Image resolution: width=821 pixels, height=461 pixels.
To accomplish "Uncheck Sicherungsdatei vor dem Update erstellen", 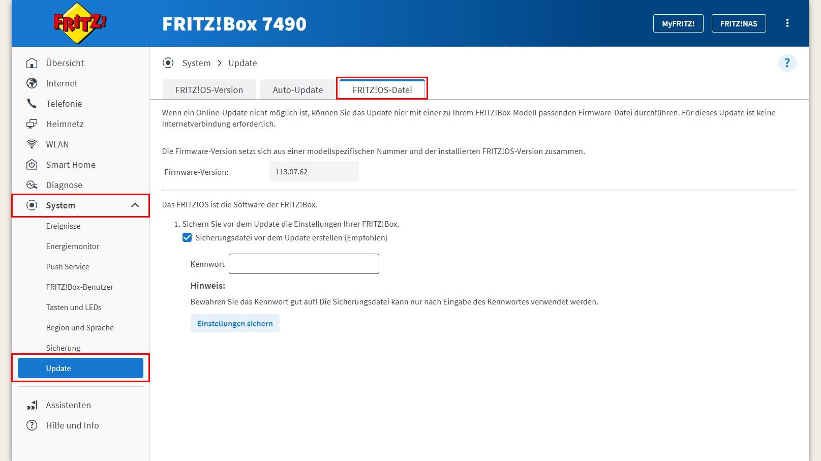I will 187,237.
